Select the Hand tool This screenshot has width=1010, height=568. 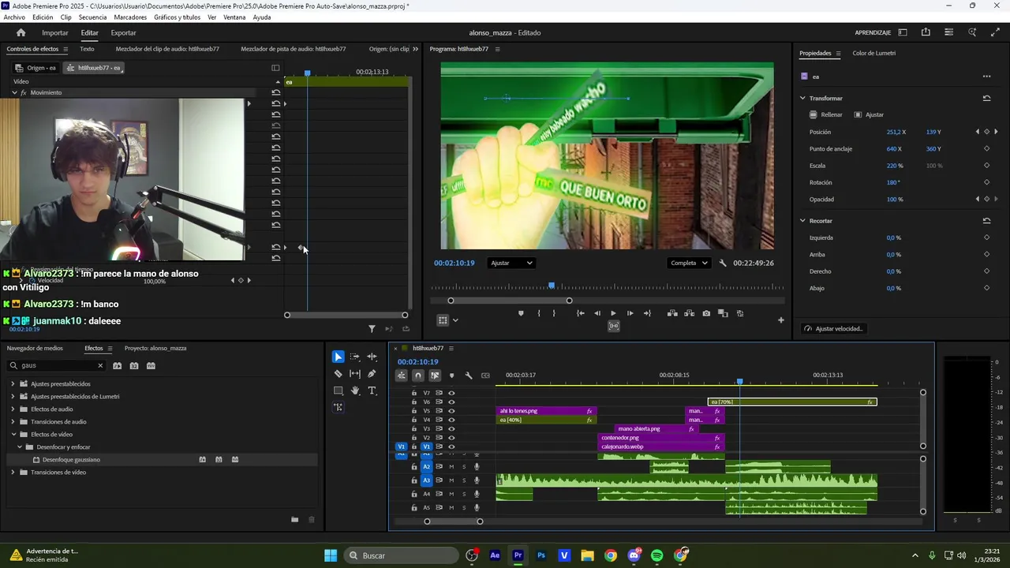coord(355,390)
